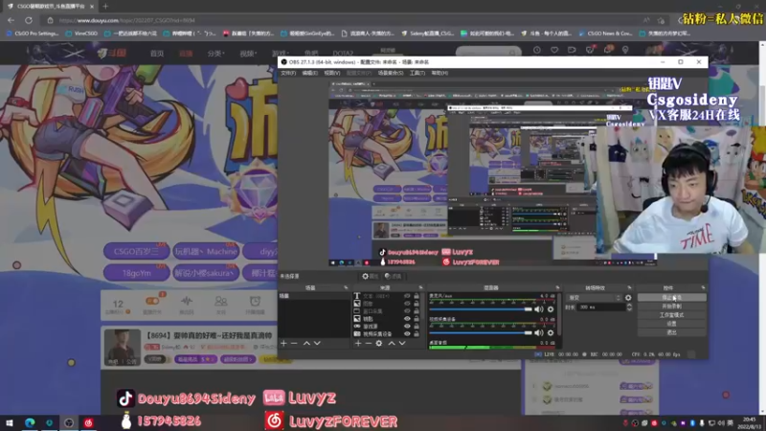Remove scene with minus icon in Scenes panel
This screenshot has width=766, height=431.
pos(294,343)
